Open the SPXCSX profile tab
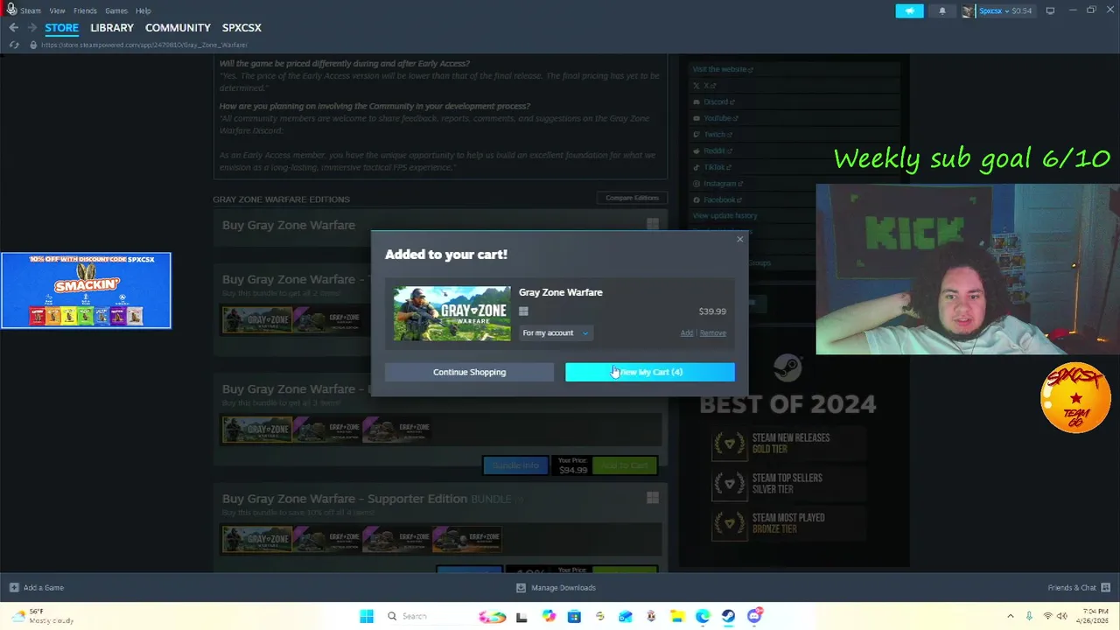Screen dimensions: 1120x630 coord(241,28)
